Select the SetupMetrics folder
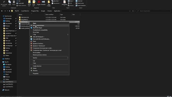The width and height of the screenshot is (172, 97). click(x=24, y=20)
